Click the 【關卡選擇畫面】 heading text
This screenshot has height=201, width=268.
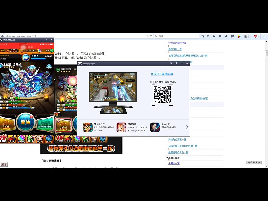tap(51, 161)
